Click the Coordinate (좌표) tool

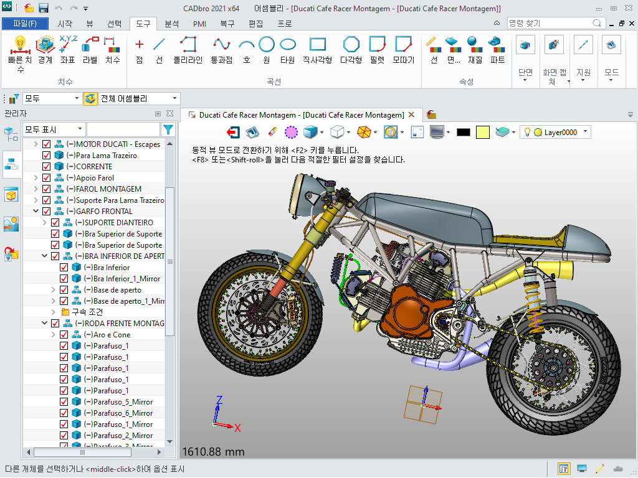pos(67,50)
